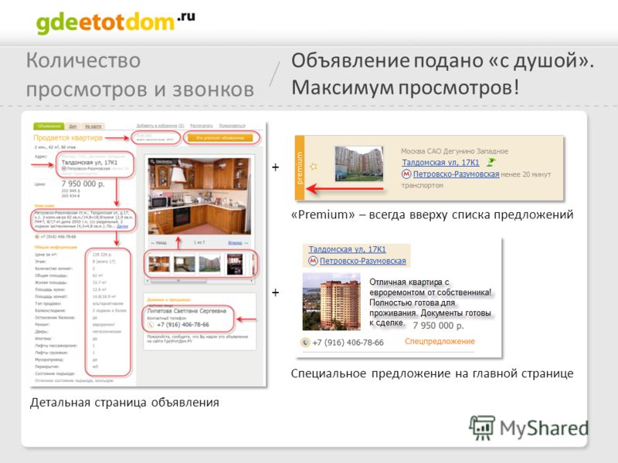
Task: Switch to the На карте tab
Action: pyautogui.click(x=93, y=126)
